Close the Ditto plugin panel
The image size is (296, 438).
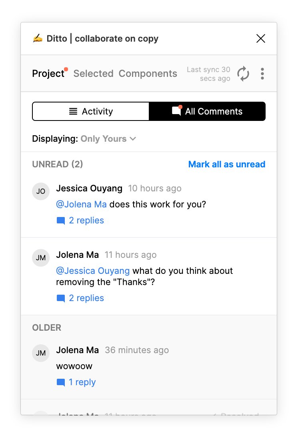(x=261, y=38)
